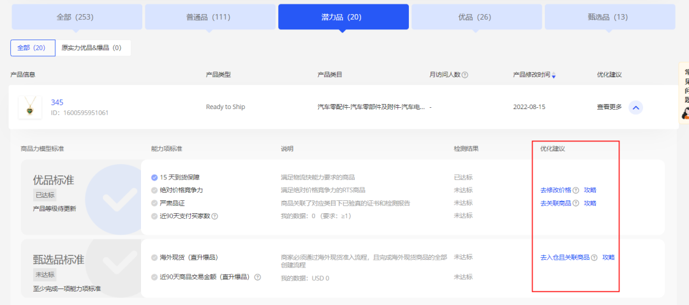The width and height of the screenshot is (689, 305).
Task: Click the blue check beside 15 天到货保障
Action: [154, 177]
